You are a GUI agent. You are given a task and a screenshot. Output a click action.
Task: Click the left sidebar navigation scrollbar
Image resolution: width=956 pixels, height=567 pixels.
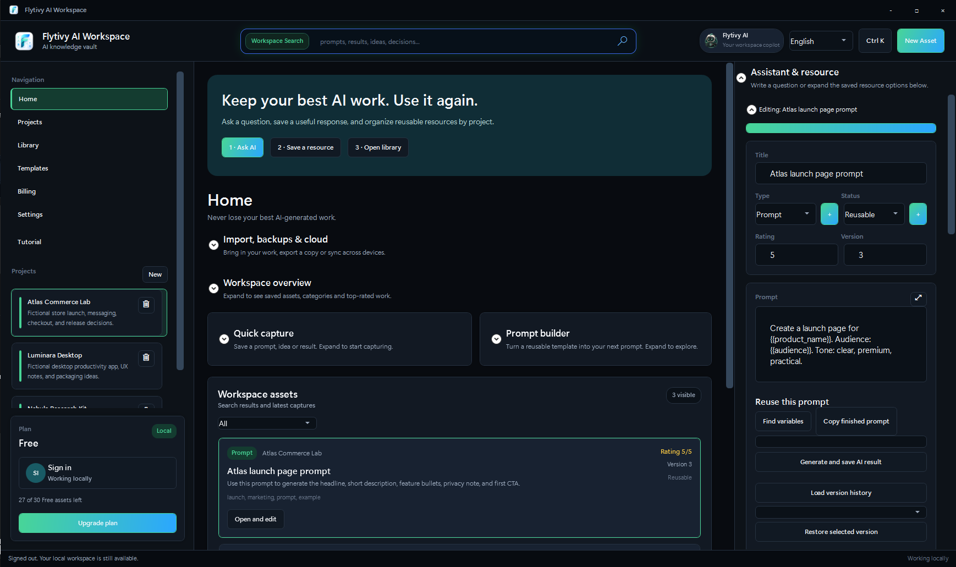pos(180,221)
